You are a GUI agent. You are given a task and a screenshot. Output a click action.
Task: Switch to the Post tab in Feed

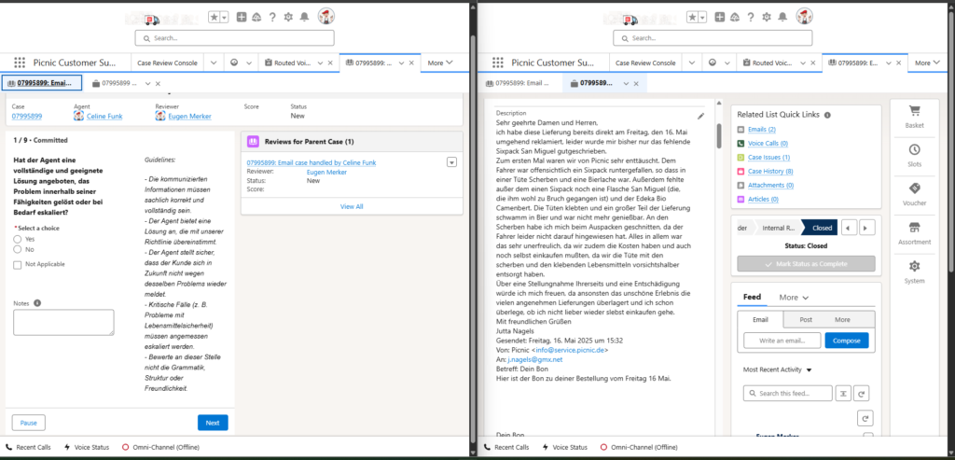pos(805,319)
